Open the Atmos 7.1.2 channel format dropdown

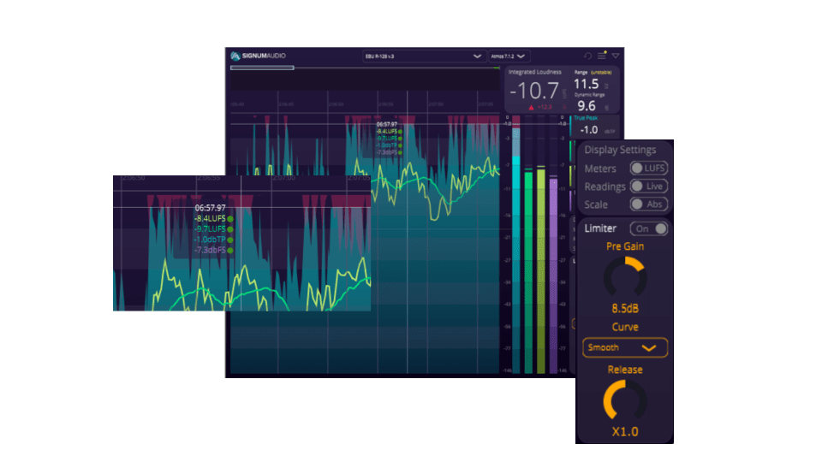click(x=509, y=56)
